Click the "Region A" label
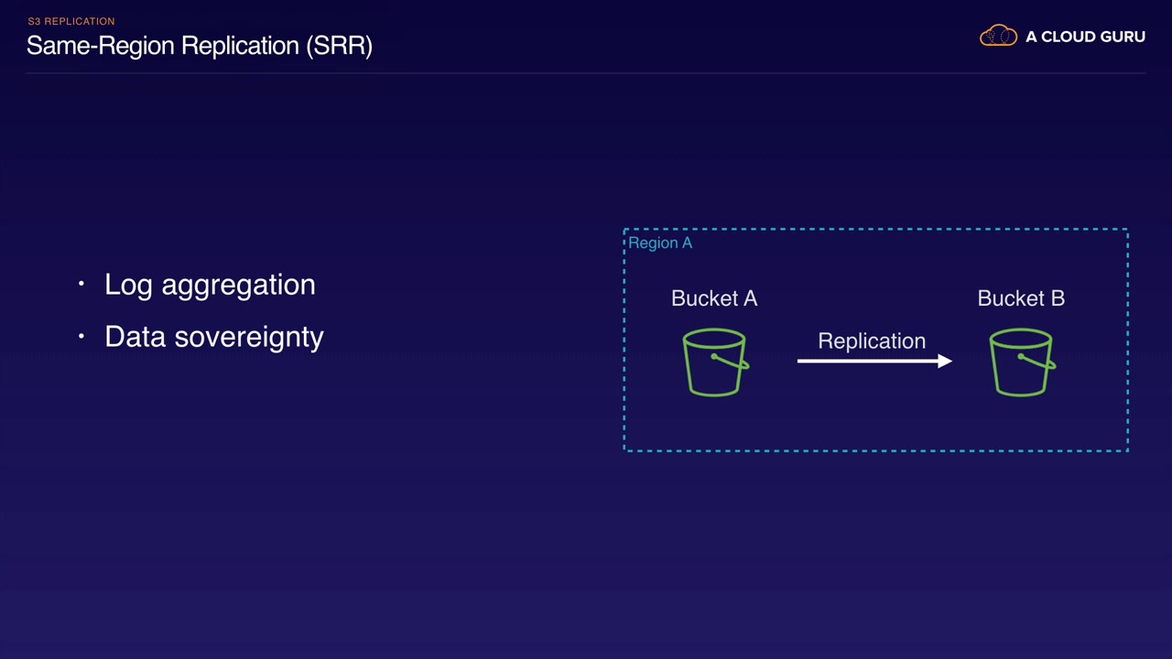Image resolution: width=1172 pixels, height=659 pixels. coord(660,243)
